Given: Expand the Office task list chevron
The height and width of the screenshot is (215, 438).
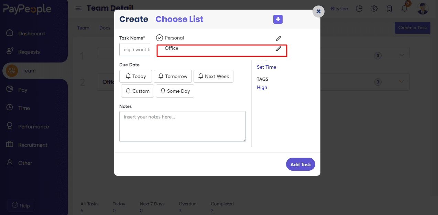Looking at the screenshot, I should point(402,81).
